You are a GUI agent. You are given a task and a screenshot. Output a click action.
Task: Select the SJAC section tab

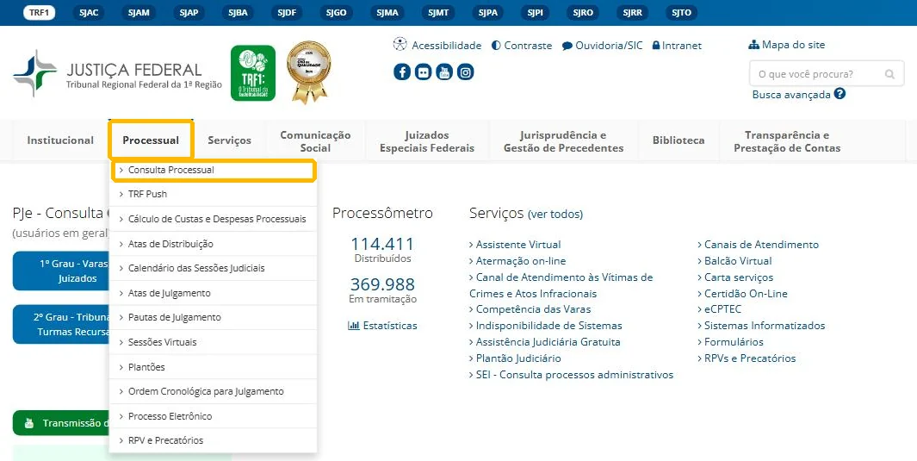89,12
